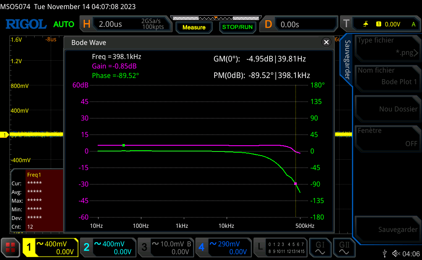This screenshot has width=422, height=260.
Task: Open the Measure menu
Action: 194,27
